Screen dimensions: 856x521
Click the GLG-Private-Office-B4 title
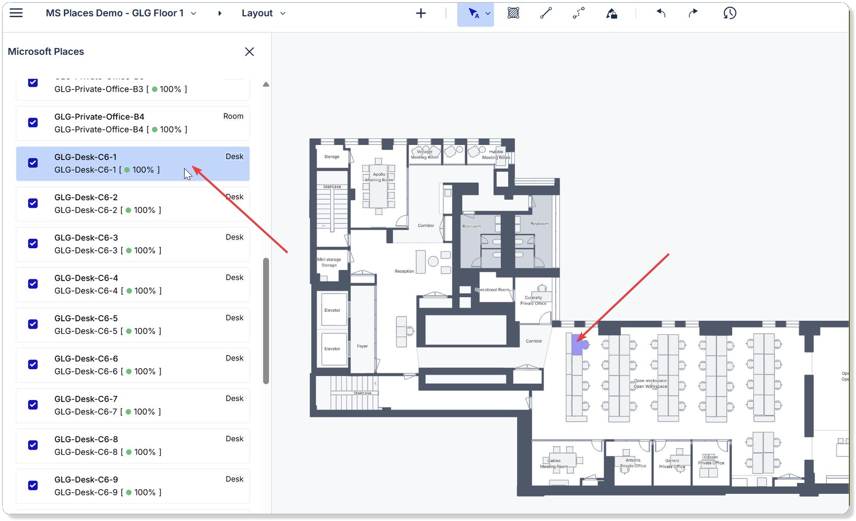click(x=99, y=117)
